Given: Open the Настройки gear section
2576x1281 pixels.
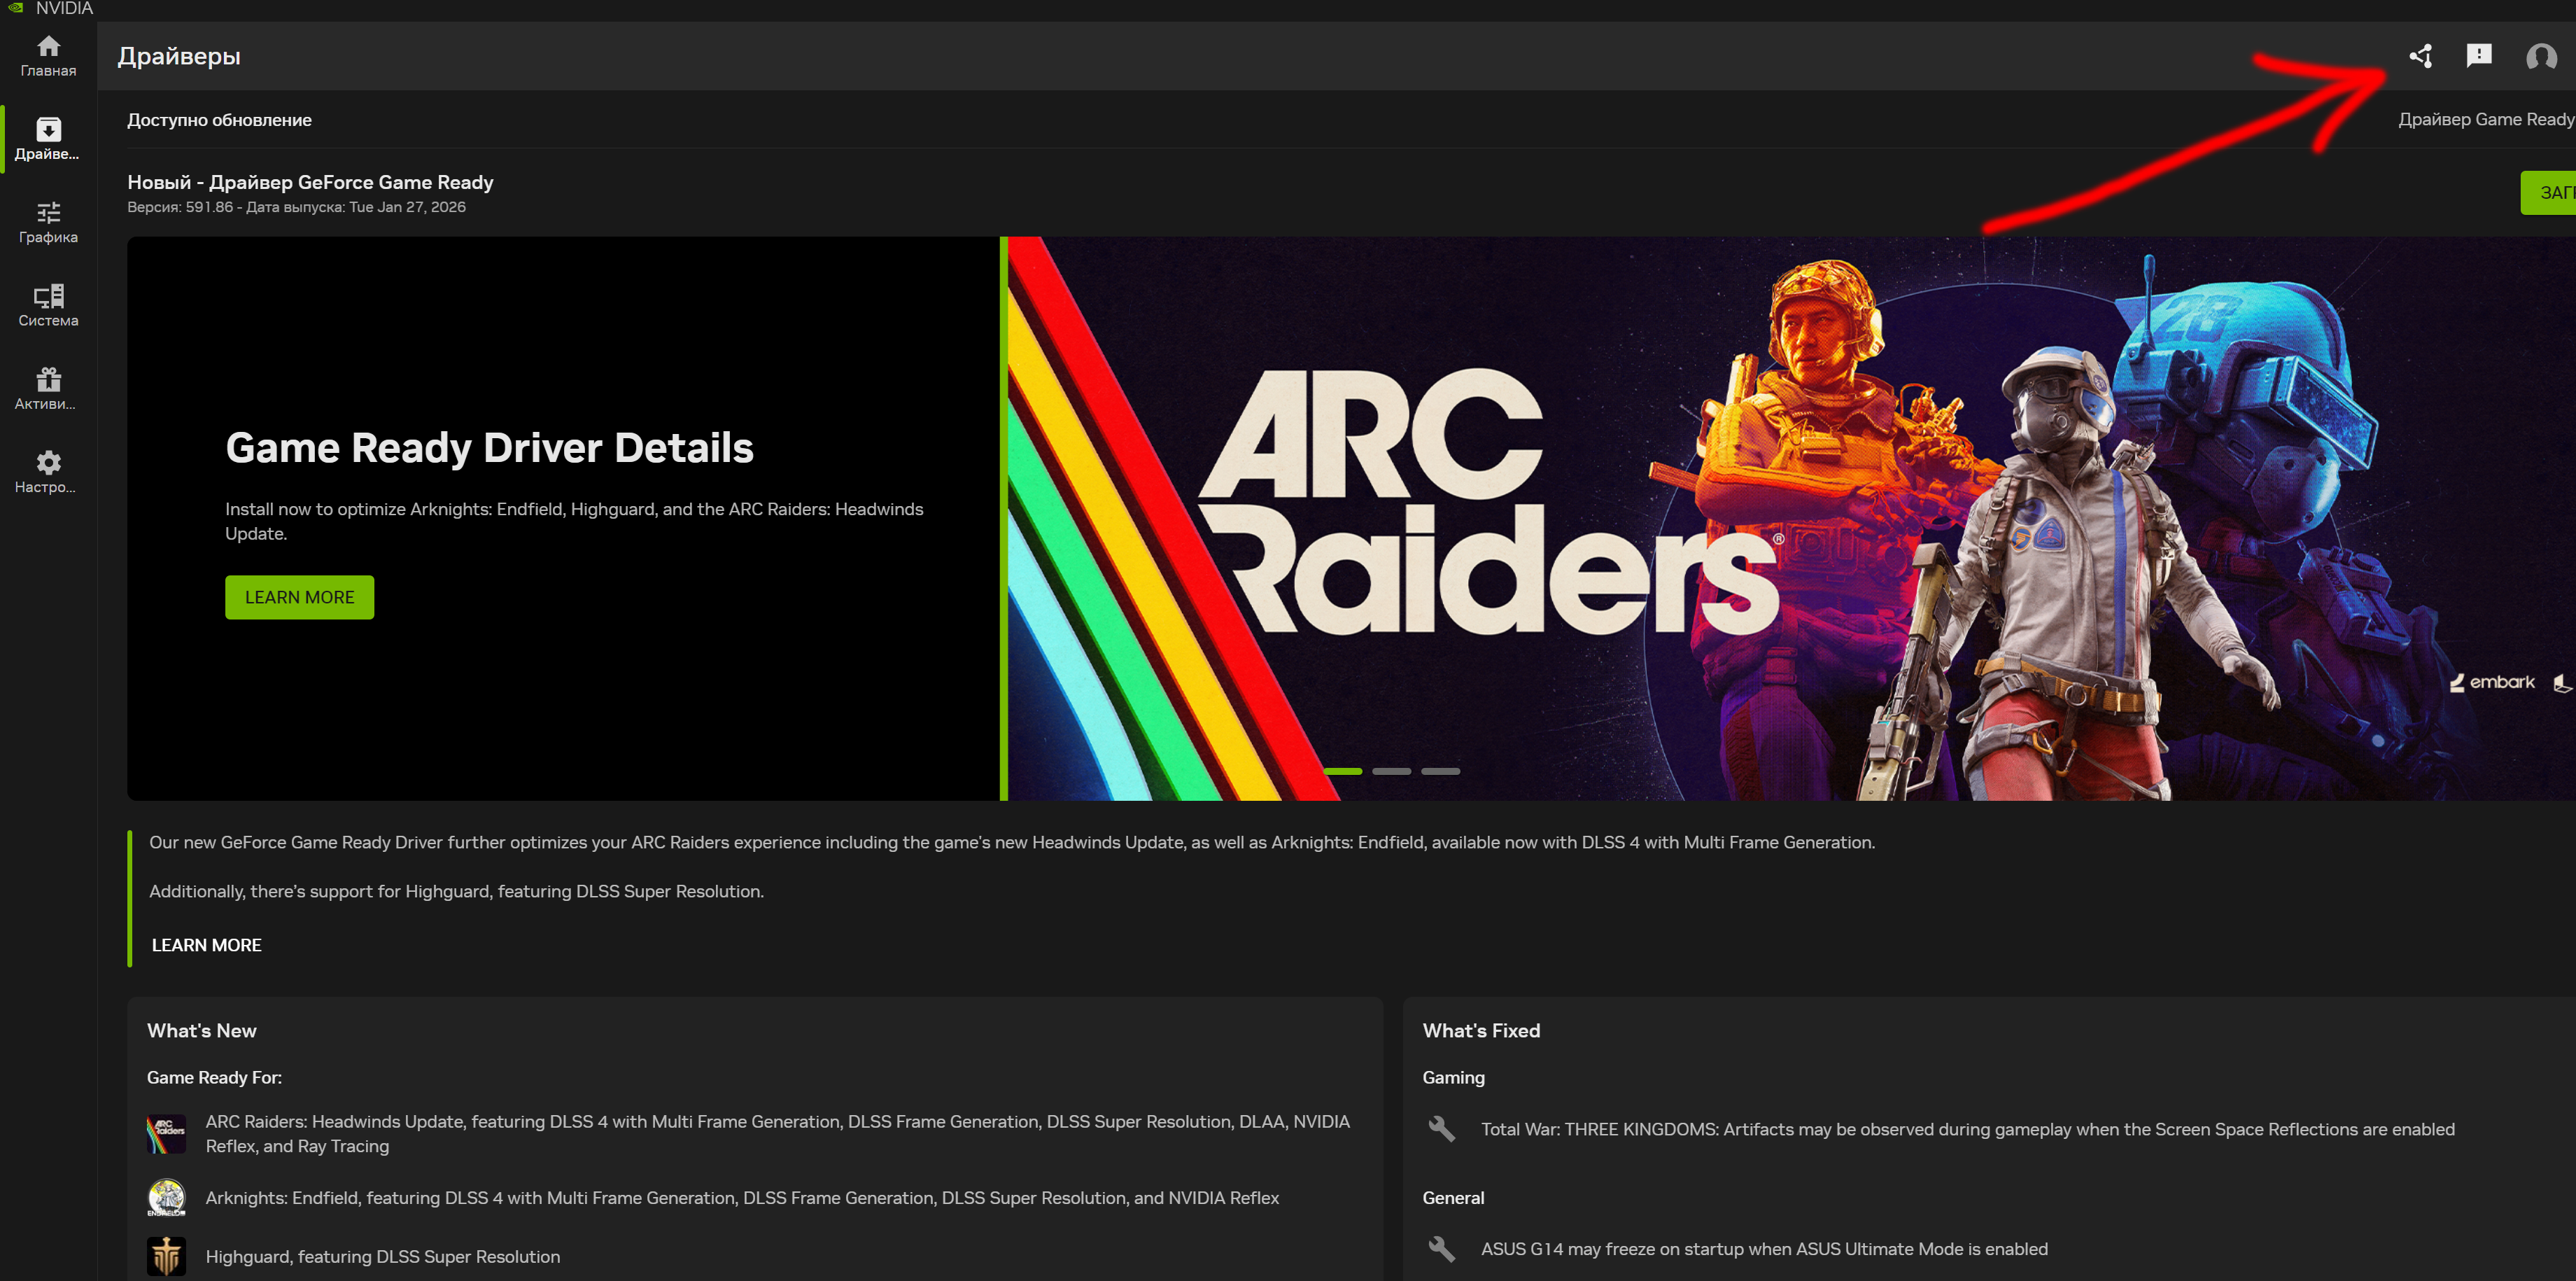Looking at the screenshot, I should tap(48, 472).
